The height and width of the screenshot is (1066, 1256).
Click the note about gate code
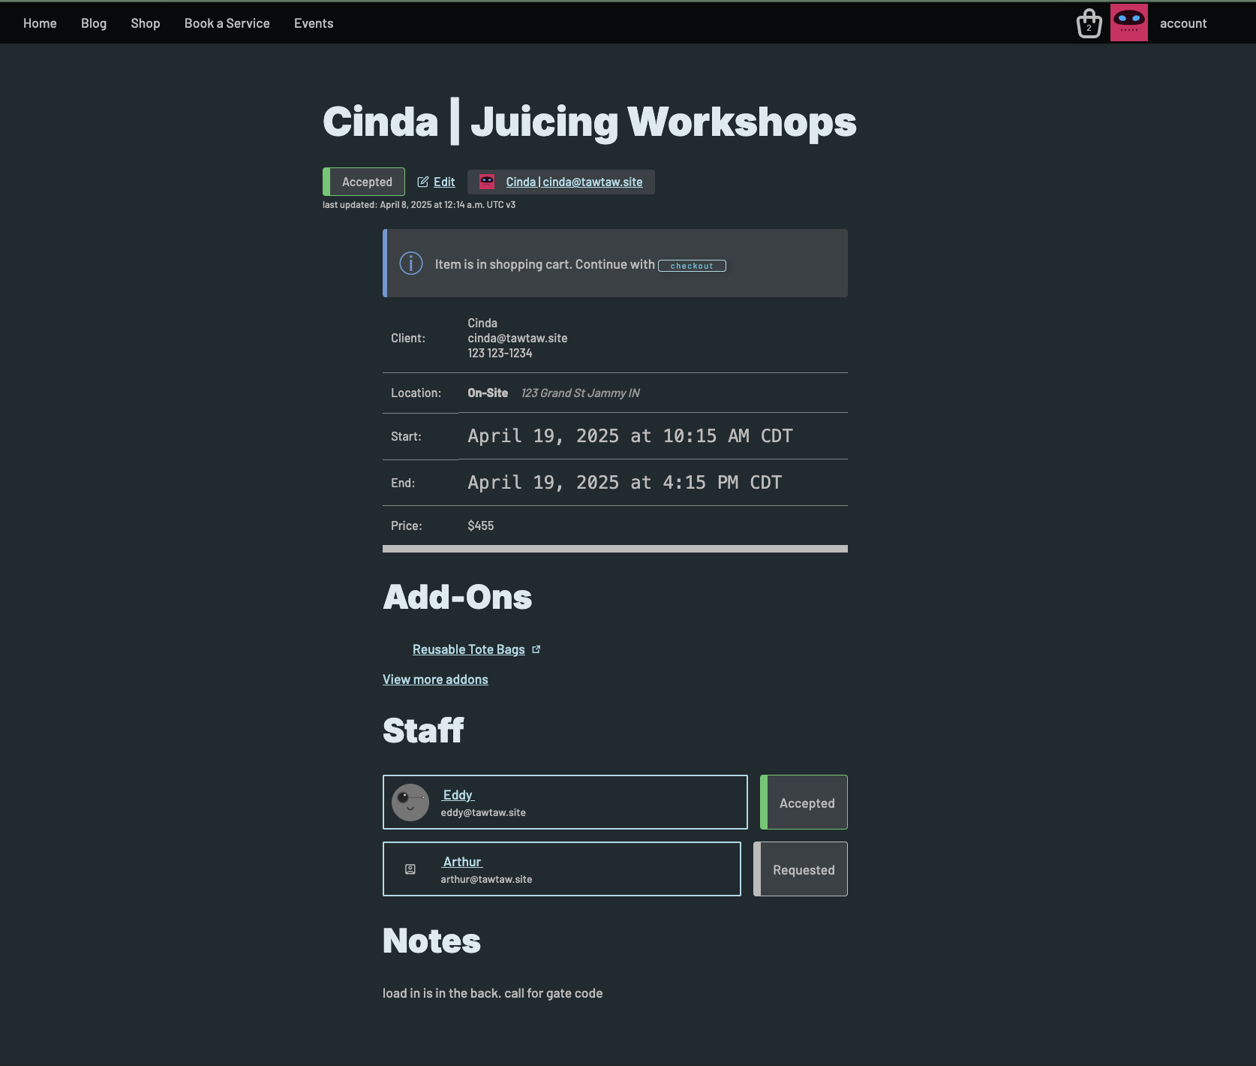point(492,993)
